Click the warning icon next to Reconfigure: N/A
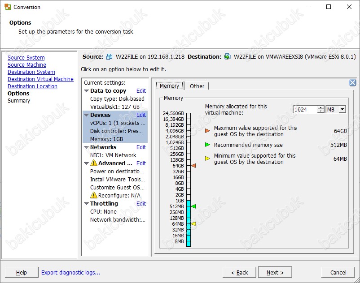Viewport: 360px width, 283px height. (94, 195)
